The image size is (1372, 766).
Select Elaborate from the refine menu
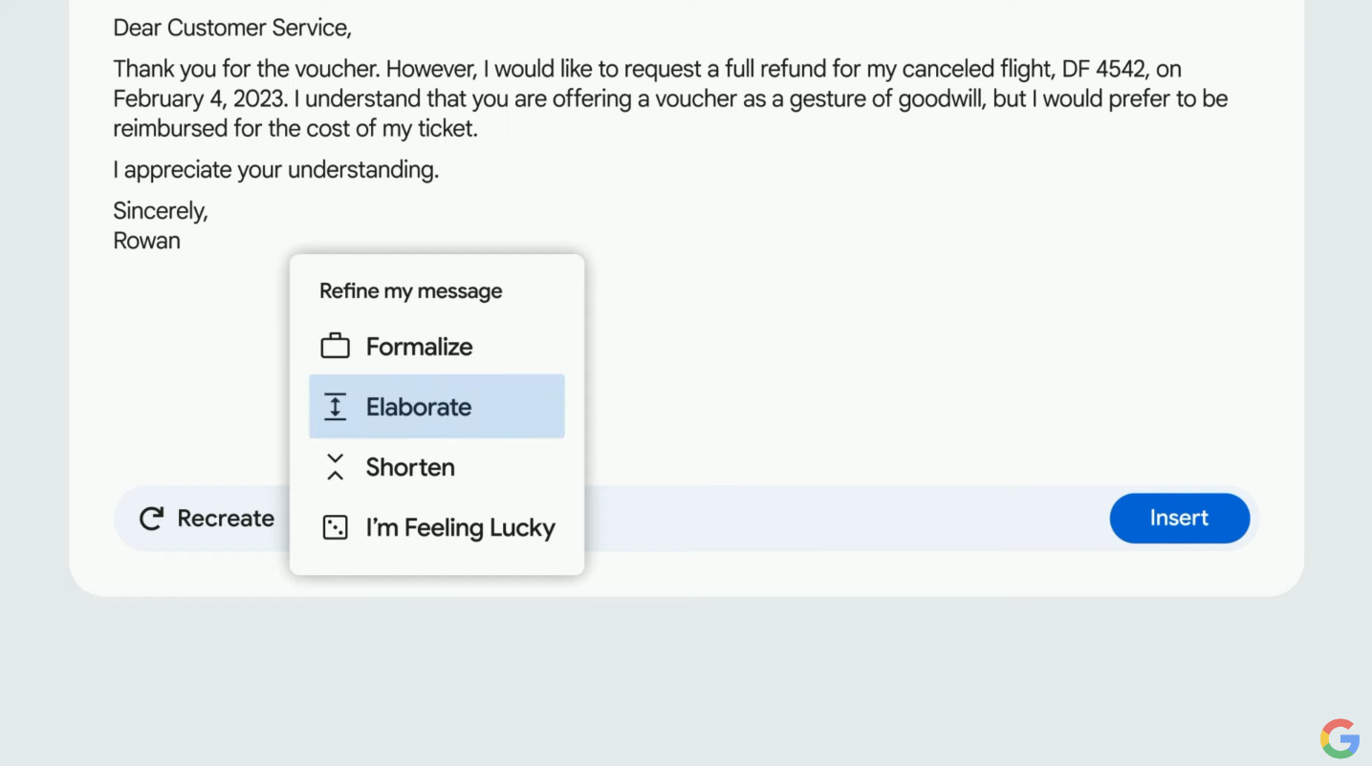tap(419, 407)
